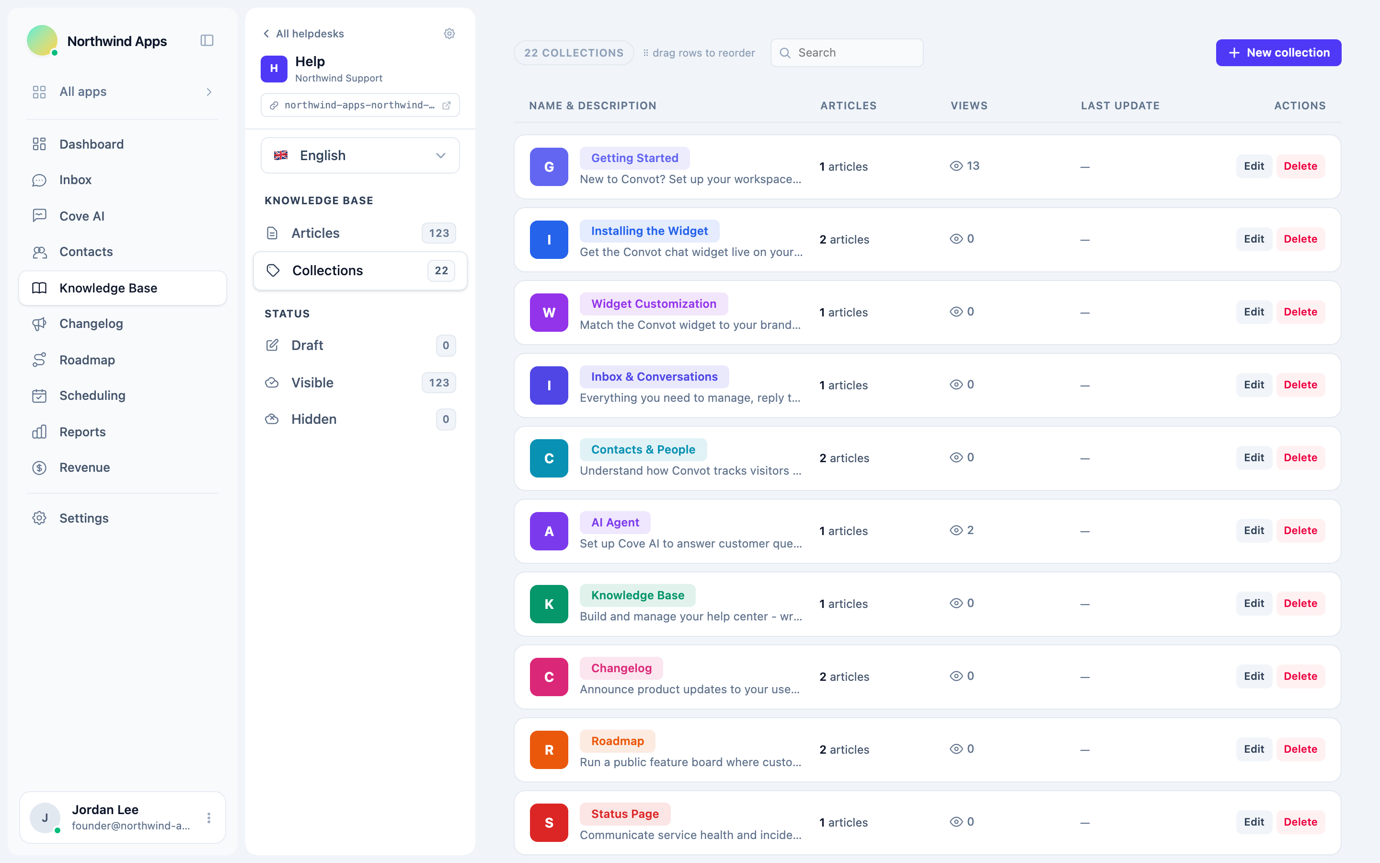Open user menu three-dot icon
Viewport: 1380px width, 863px height.
[209, 818]
